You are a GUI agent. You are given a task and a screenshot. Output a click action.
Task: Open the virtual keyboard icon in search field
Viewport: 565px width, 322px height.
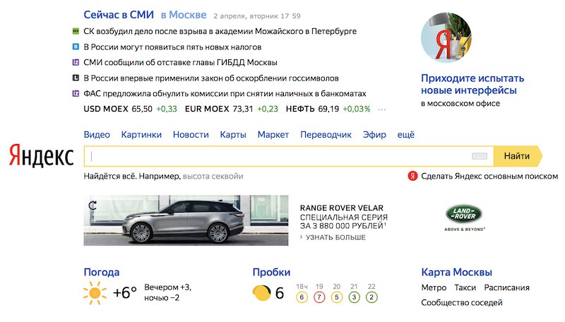[x=480, y=156]
